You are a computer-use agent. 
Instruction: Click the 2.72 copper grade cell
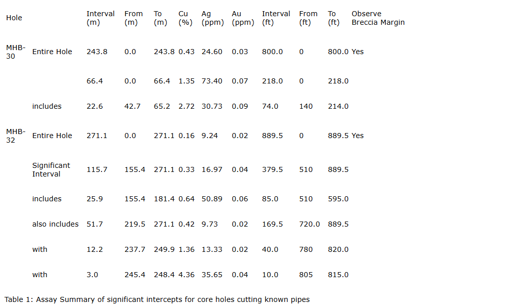[x=186, y=106]
